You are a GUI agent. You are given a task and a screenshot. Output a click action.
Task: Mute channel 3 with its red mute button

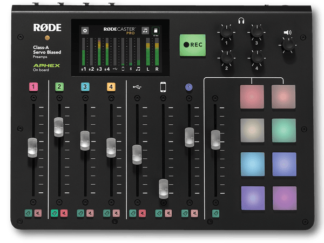click(x=90, y=213)
